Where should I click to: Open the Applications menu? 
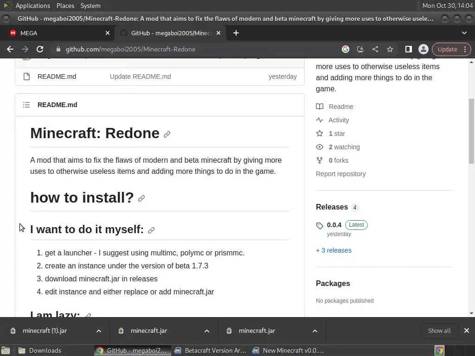[33, 6]
